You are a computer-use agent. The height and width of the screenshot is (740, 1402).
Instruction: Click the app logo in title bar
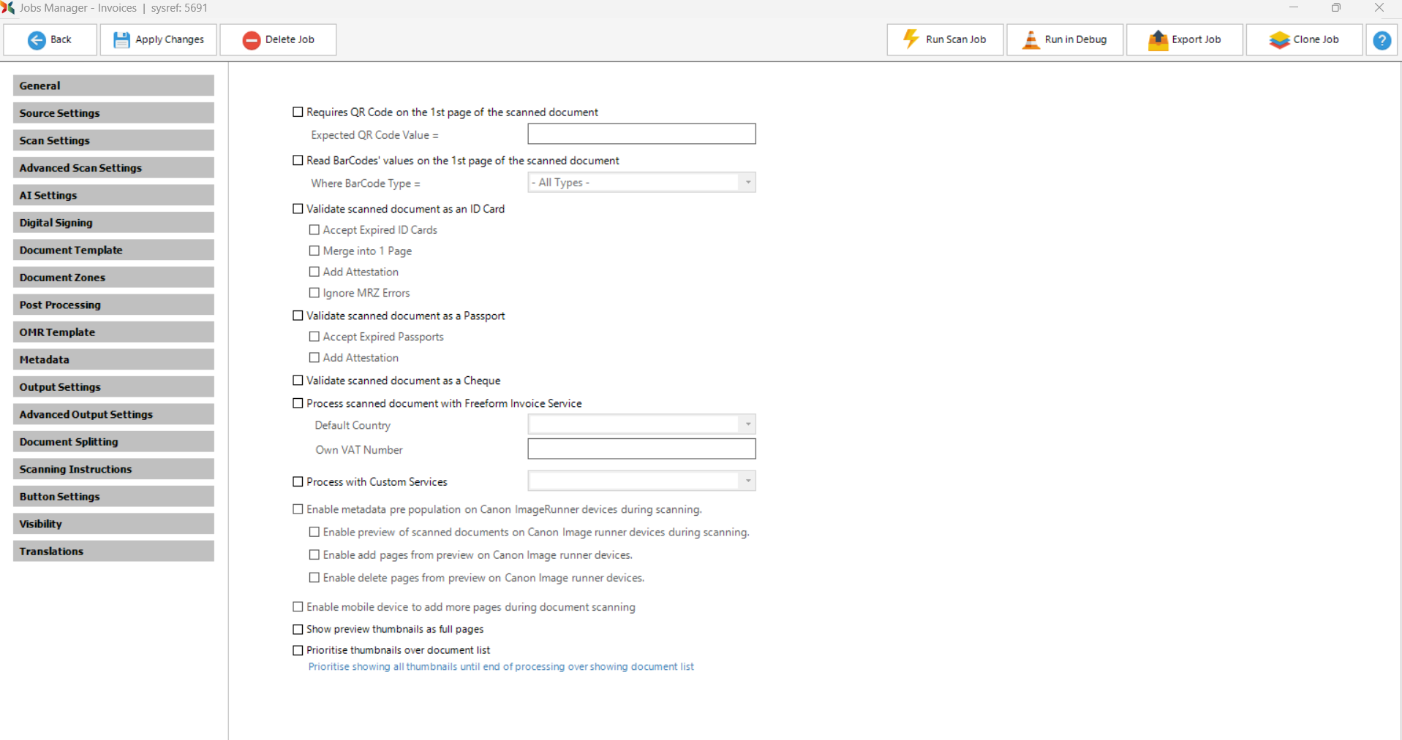(x=7, y=7)
